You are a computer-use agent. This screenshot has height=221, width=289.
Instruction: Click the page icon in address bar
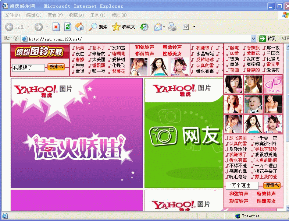coord(24,39)
